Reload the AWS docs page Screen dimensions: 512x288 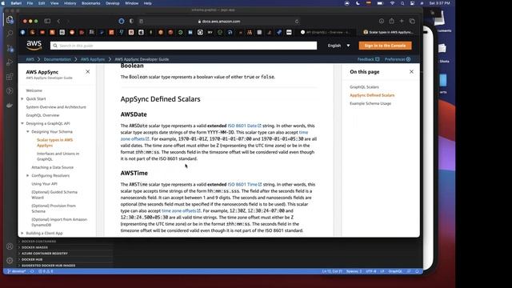point(297,22)
